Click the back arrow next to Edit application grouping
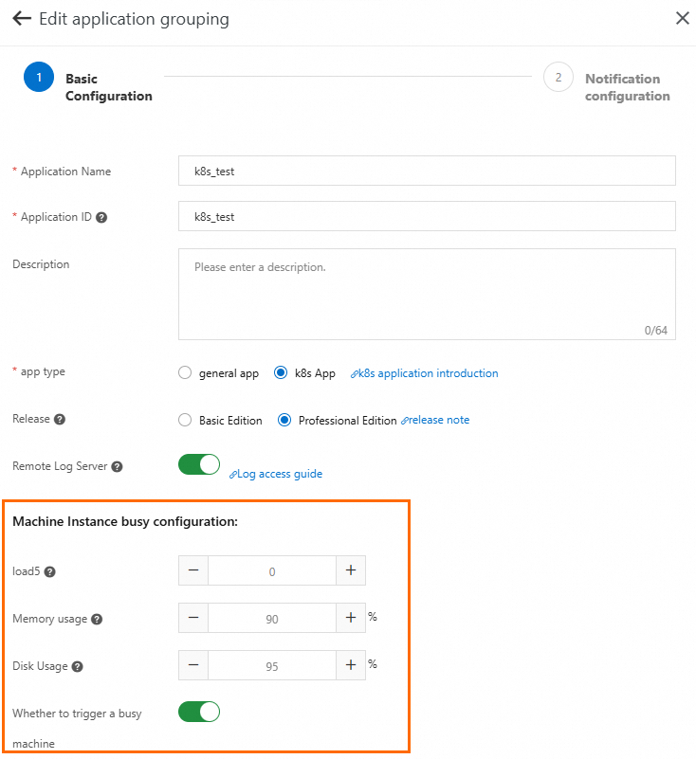 click(x=22, y=19)
